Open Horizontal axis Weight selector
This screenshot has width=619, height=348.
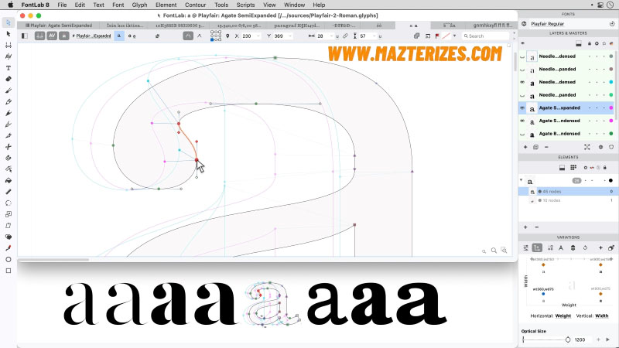tap(563, 316)
